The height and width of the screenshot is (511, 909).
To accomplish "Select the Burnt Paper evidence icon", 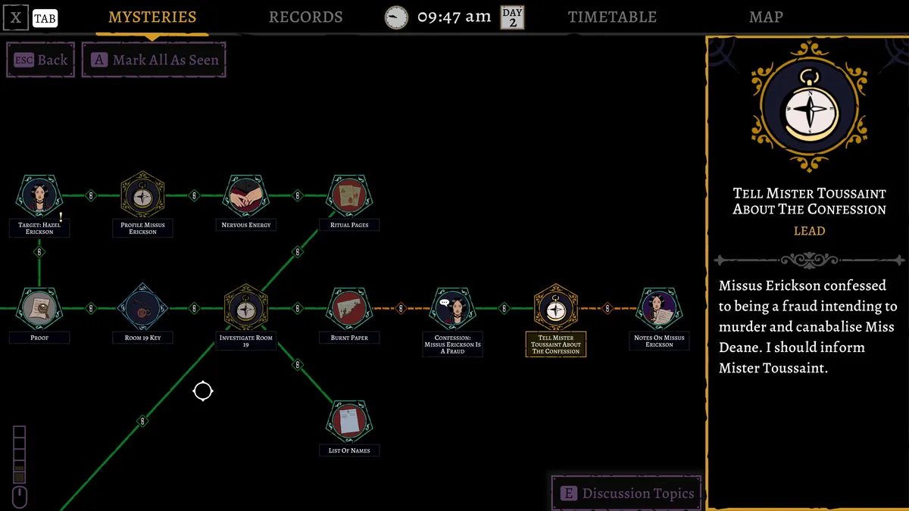I will tap(349, 307).
